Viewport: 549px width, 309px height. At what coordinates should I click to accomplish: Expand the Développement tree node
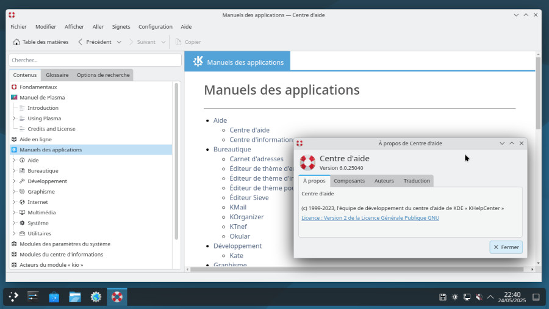pyautogui.click(x=14, y=181)
